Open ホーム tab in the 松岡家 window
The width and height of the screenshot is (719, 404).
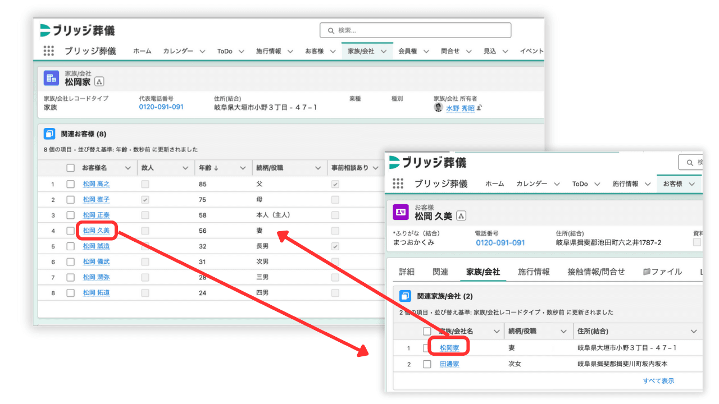(142, 51)
